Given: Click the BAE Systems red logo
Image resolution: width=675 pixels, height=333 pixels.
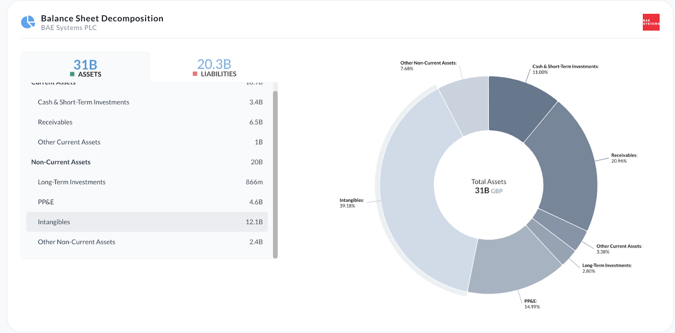Looking at the screenshot, I should [651, 22].
